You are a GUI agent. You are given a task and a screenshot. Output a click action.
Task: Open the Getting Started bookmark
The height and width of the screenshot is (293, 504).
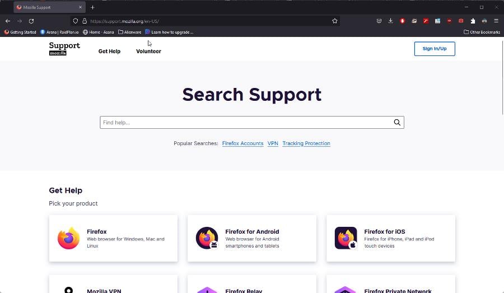tap(20, 32)
